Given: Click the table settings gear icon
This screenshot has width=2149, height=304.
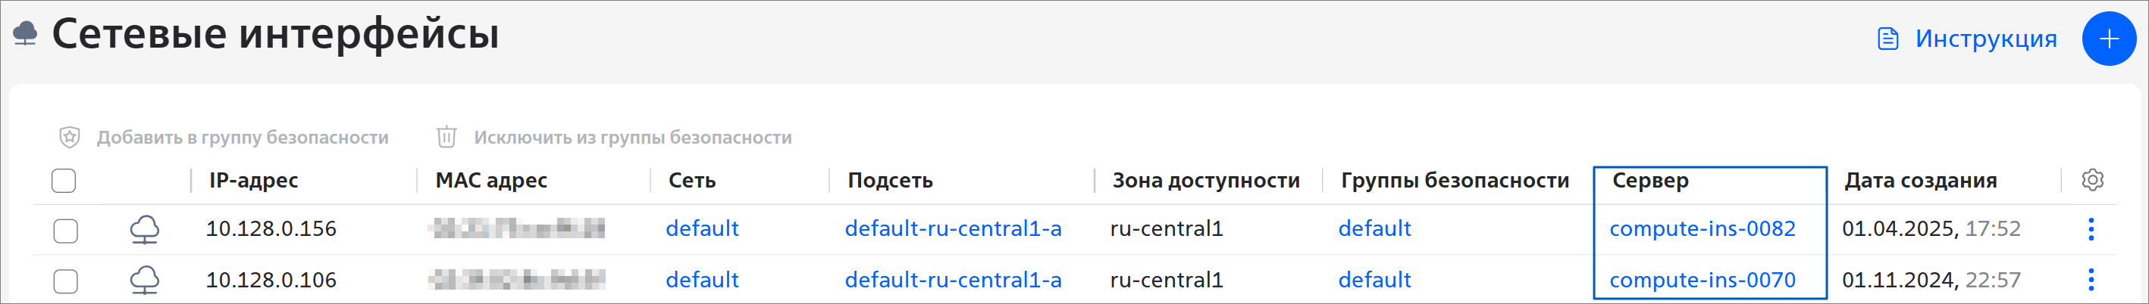Looking at the screenshot, I should [x=2091, y=180].
